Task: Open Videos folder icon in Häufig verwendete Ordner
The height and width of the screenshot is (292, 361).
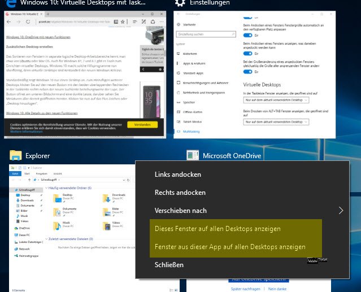Action: [107, 226]
